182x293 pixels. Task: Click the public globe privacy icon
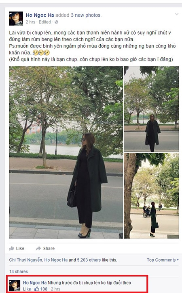(56, 22)
